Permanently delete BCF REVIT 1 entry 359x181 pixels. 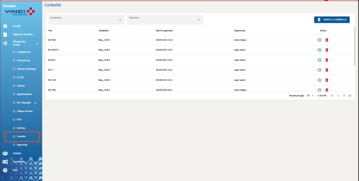click(x=326, y=50)
